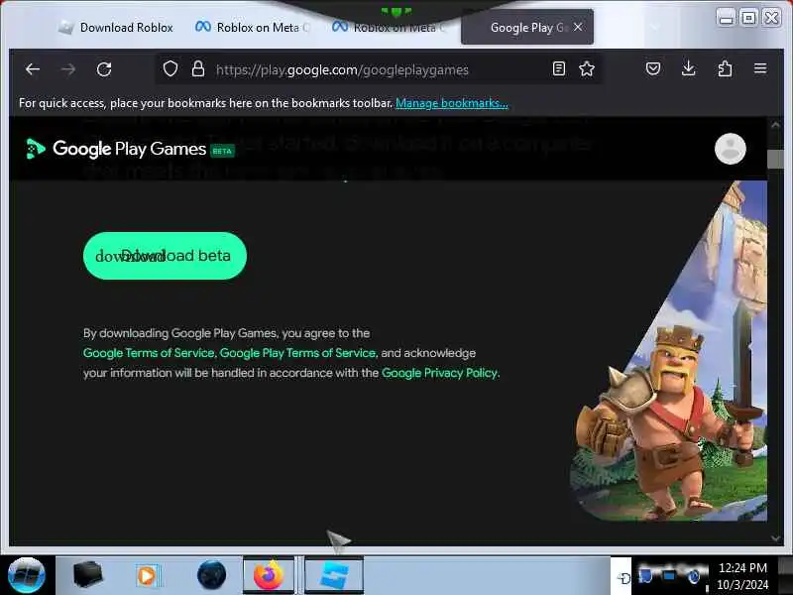
Task: Open the Firefox hamburger menu
Action: (x=760, y=68)
